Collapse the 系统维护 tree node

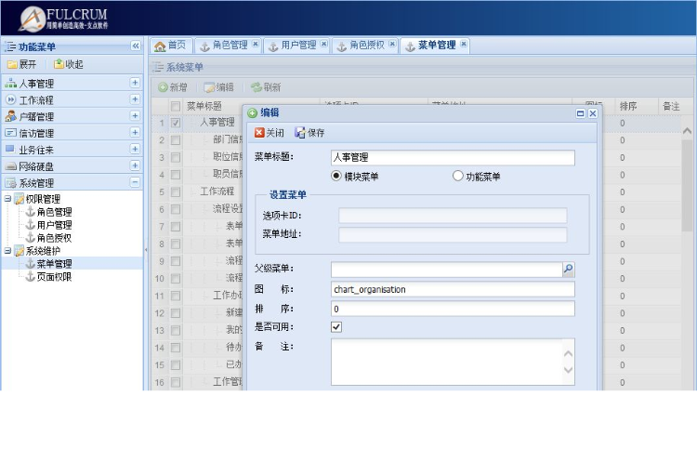(7, 251)
